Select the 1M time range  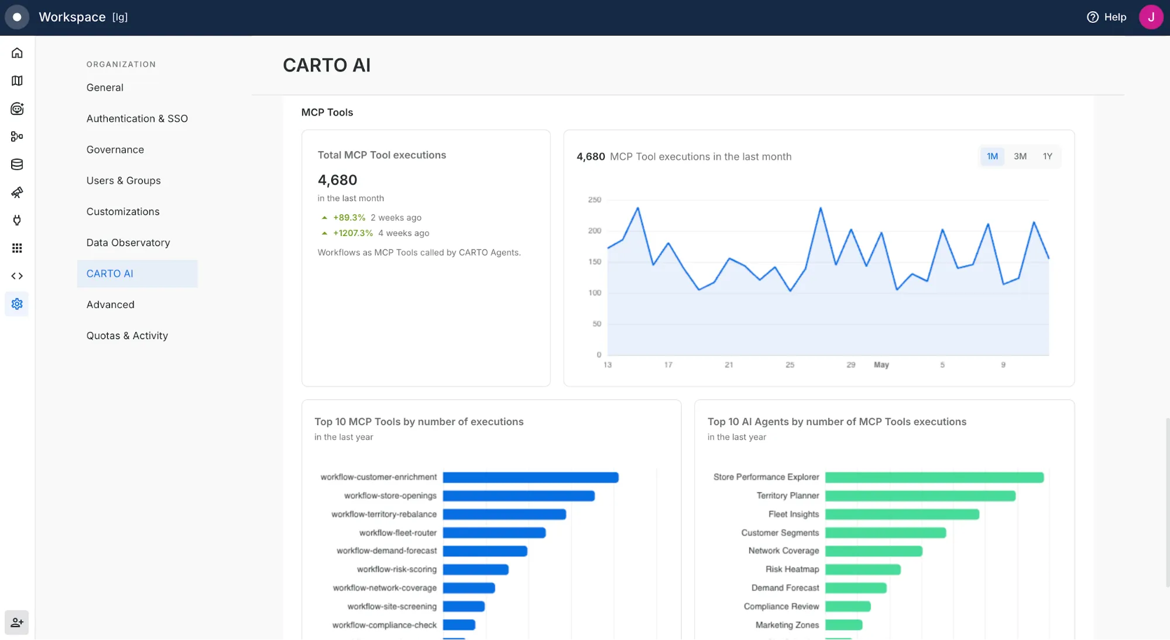pyautogui.click(x=992, y=156)
